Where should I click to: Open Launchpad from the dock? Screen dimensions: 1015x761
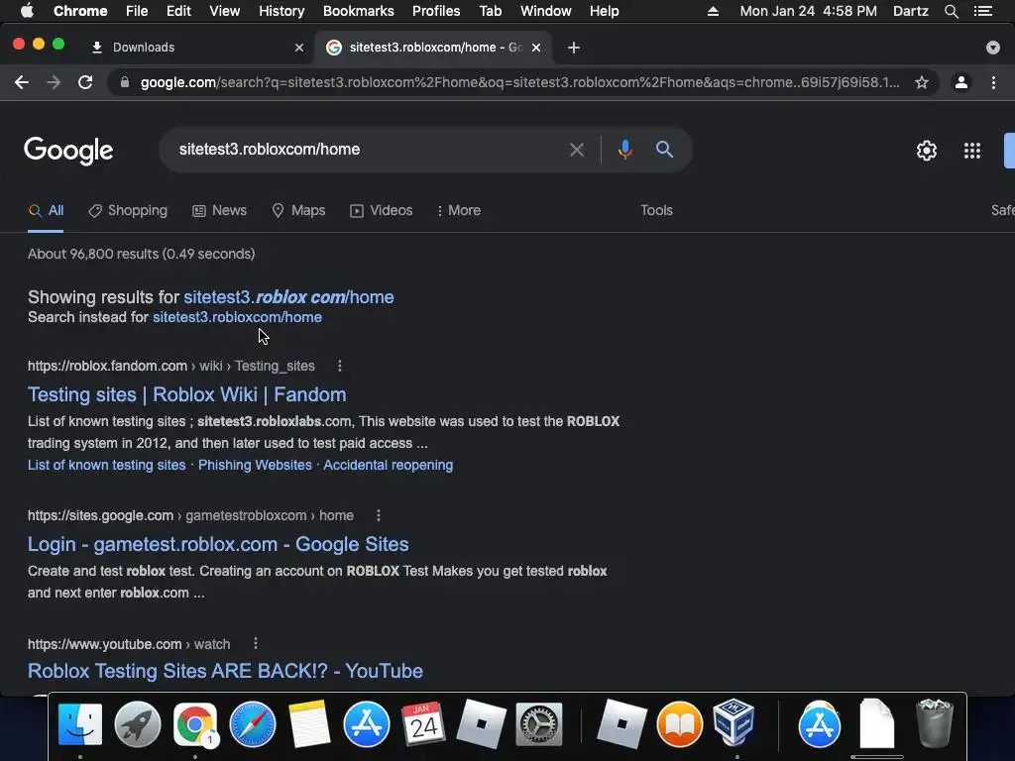[137, 724]
